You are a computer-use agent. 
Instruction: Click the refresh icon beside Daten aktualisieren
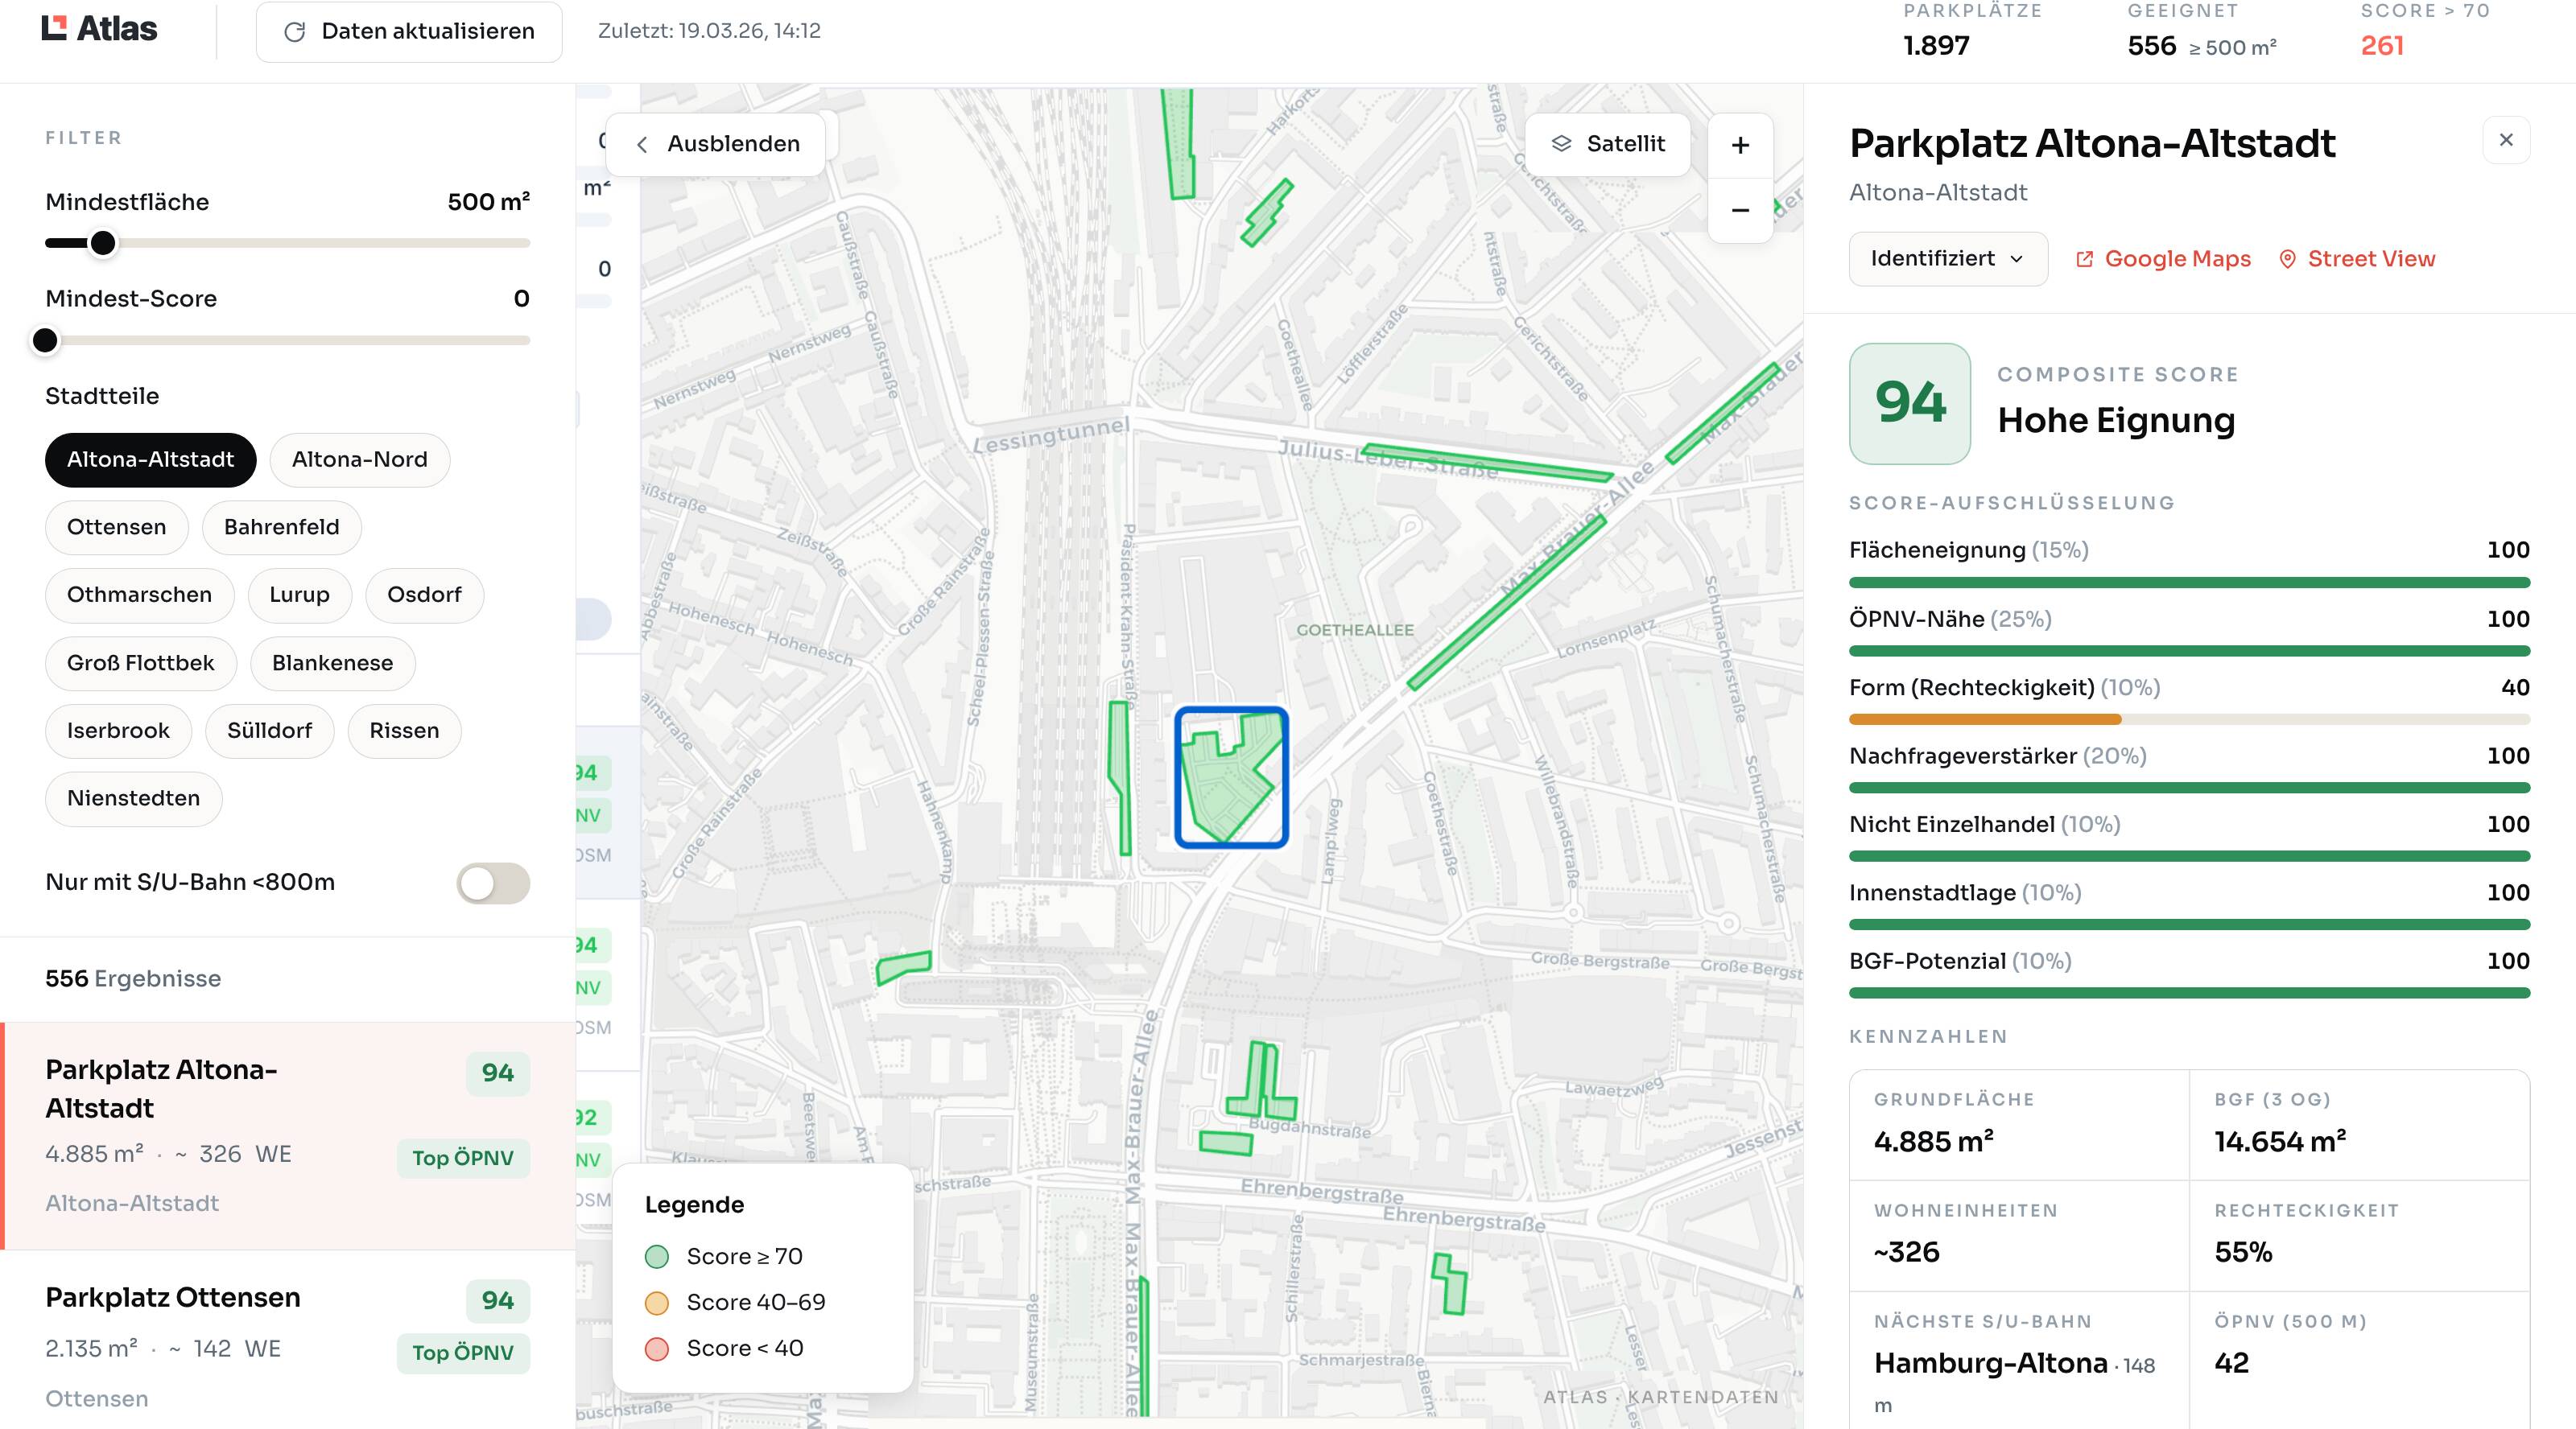pos(295,32)
